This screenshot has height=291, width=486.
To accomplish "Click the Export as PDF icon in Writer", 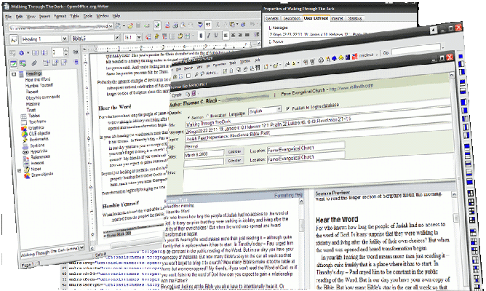I will (x=167, y=25).
